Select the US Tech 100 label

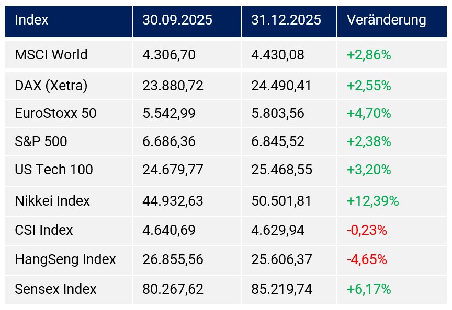pos(54,170)
